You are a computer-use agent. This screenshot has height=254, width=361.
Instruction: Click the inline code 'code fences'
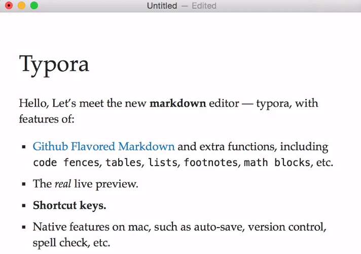66,163
